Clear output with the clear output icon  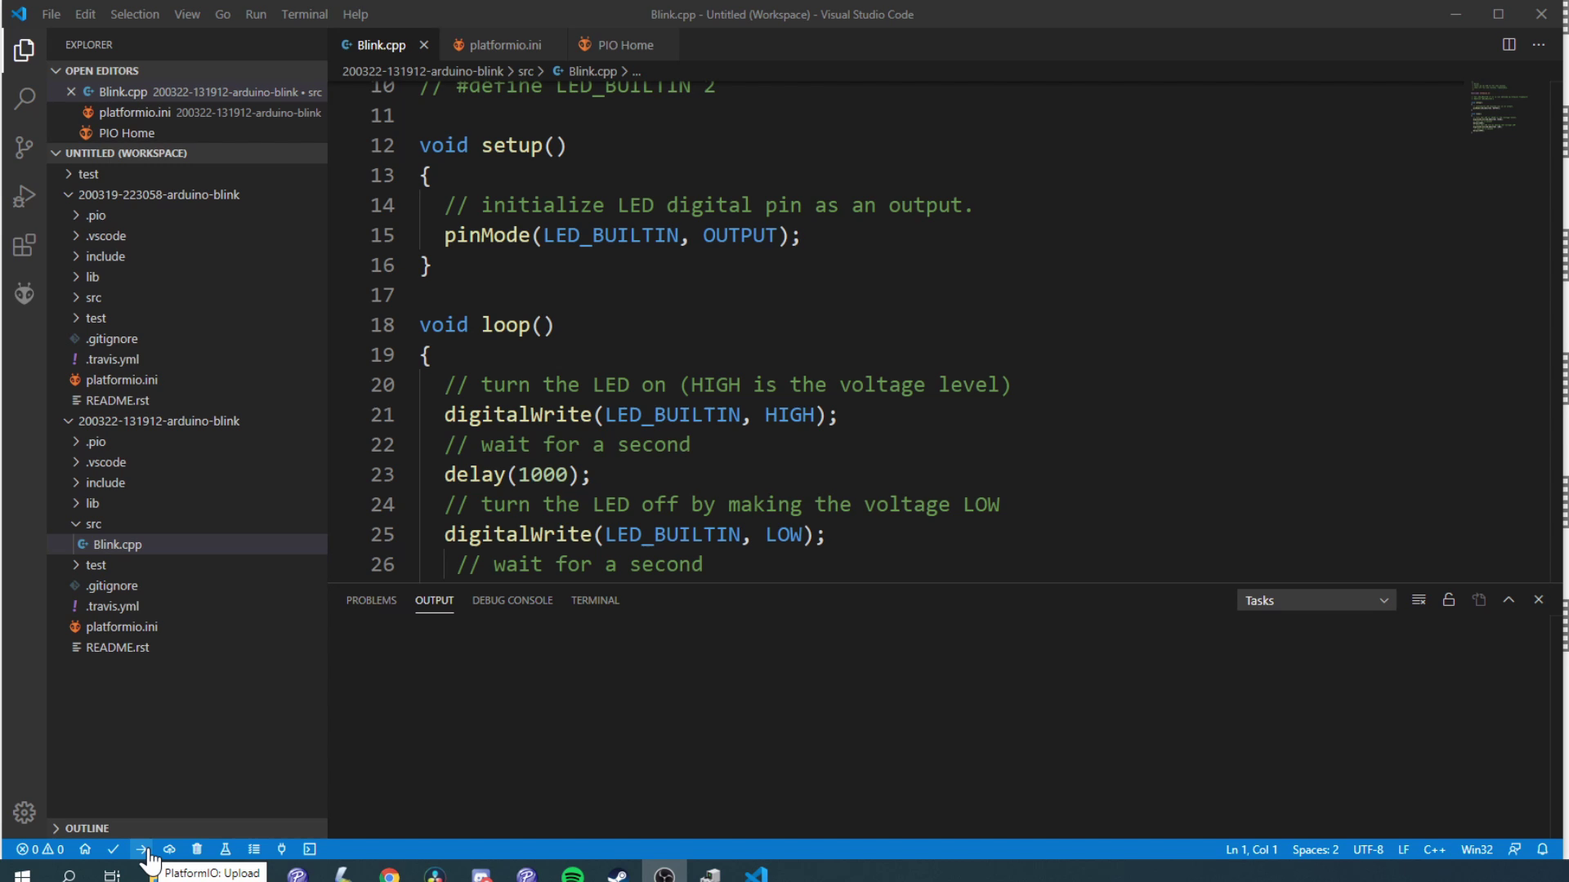[1419, 600]
